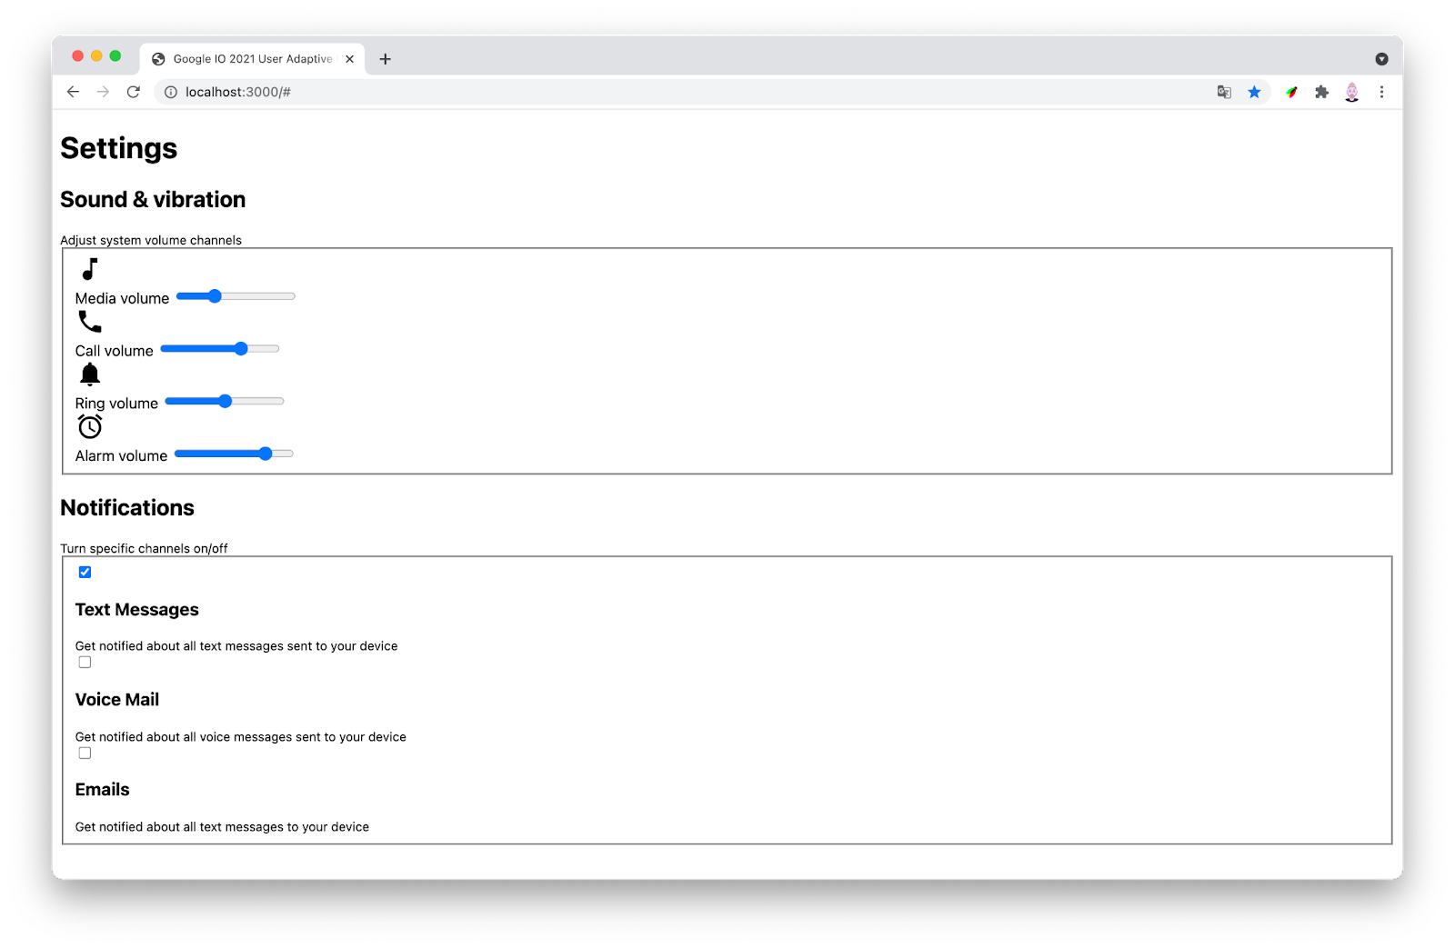Enable the Emails notification checkbox
This screenshot has height=948, width=1455.
point(85,753)
